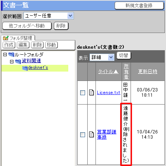Viewport: 166px width, 166px height.
Task: Sort by 更新日時 column header
Action: click(x=148, y=72)
